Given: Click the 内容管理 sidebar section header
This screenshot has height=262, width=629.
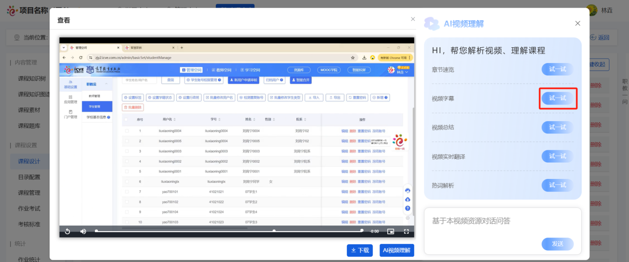Looking at the screenshot, I should tap(26, 63).
